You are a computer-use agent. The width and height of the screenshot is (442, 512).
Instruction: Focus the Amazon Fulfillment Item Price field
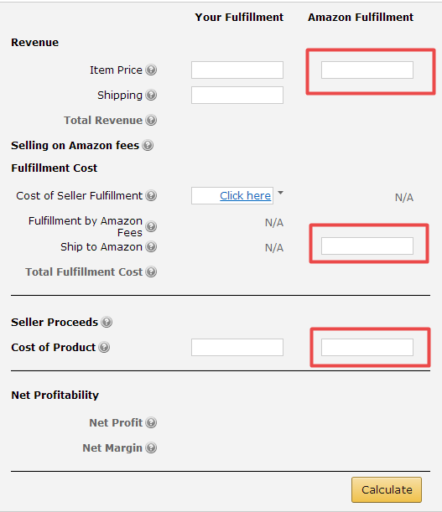point(367,70)
